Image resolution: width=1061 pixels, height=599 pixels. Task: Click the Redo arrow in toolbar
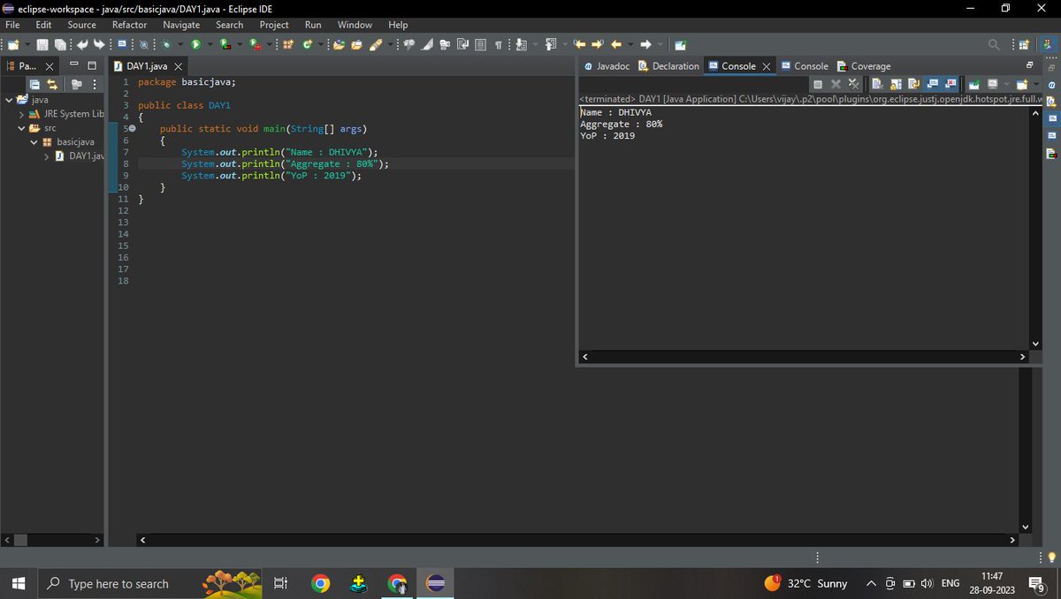(x=99, y=44)
